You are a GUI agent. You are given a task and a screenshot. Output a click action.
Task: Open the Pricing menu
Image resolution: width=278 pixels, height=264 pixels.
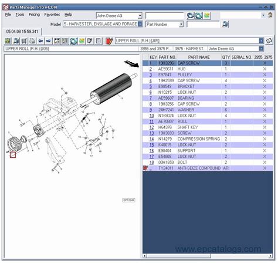pos(34,15)
